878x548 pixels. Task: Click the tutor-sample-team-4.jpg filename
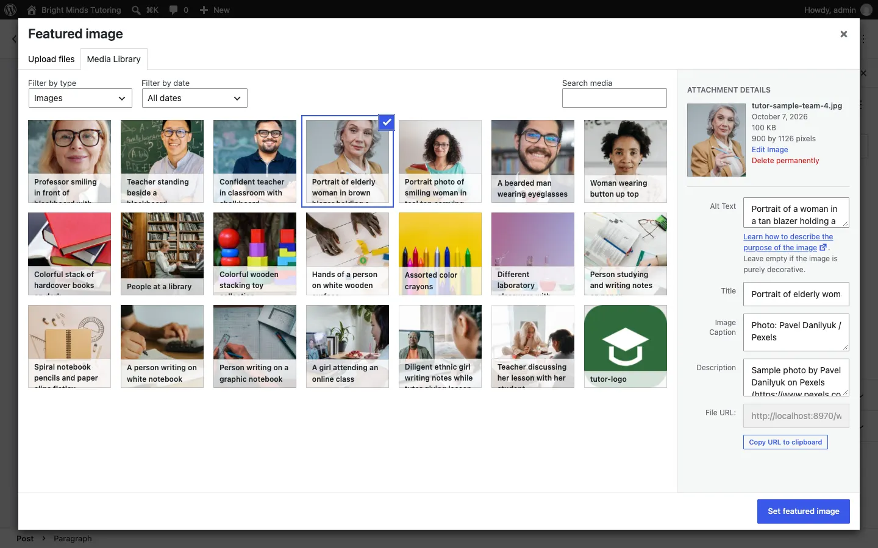pos(797,106)
